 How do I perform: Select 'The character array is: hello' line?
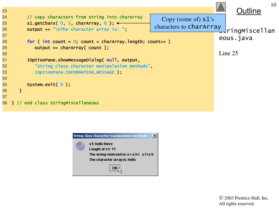tap(113, 159)
